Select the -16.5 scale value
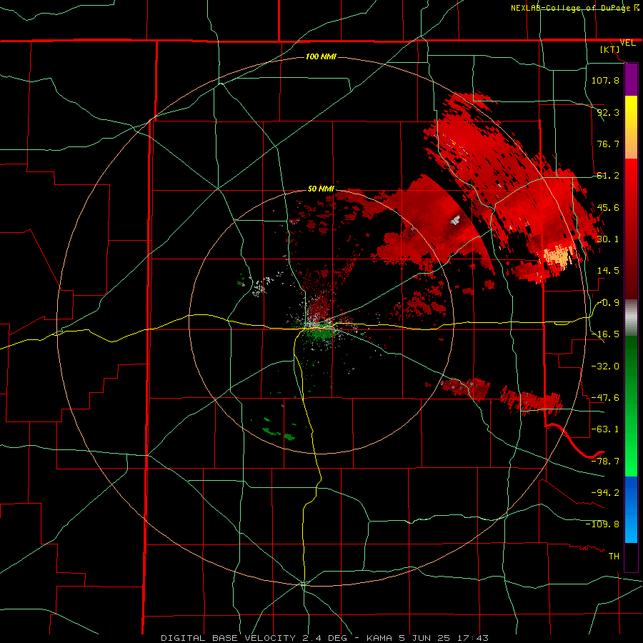This screenshot has width=643, height=643. click(x=605, y=334)
